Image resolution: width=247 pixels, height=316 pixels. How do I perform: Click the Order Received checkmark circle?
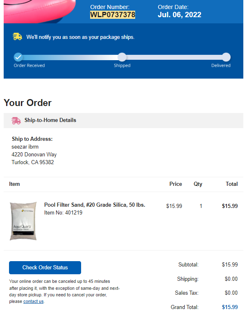point(18,57)
